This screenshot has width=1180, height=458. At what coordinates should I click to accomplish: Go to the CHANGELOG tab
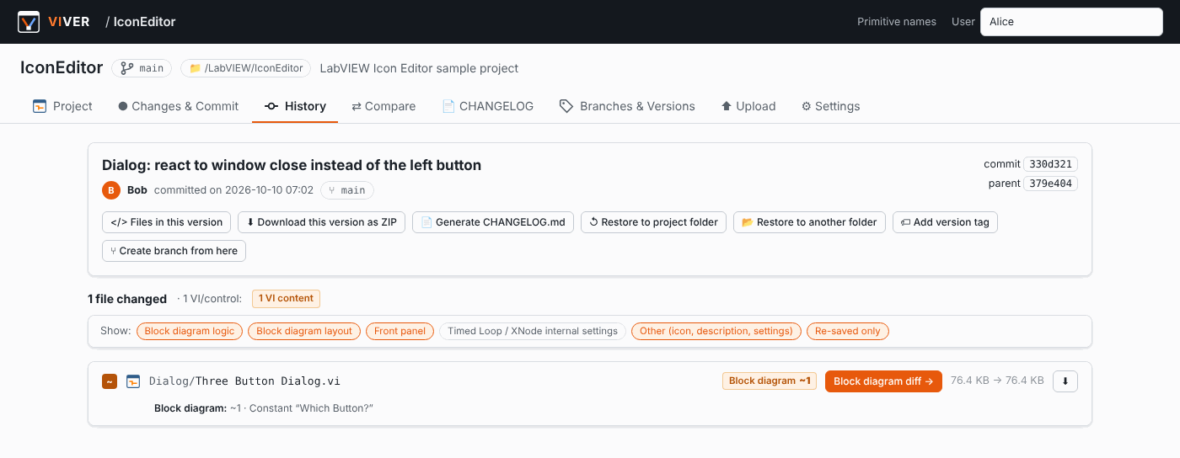coord(487,106)
